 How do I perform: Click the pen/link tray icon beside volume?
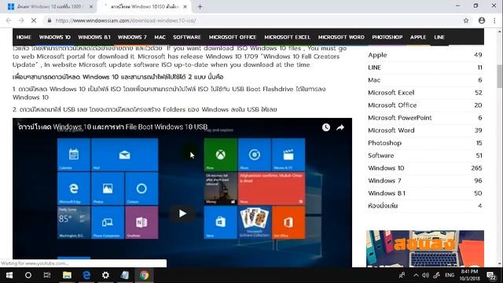click(x=437, y=275)
